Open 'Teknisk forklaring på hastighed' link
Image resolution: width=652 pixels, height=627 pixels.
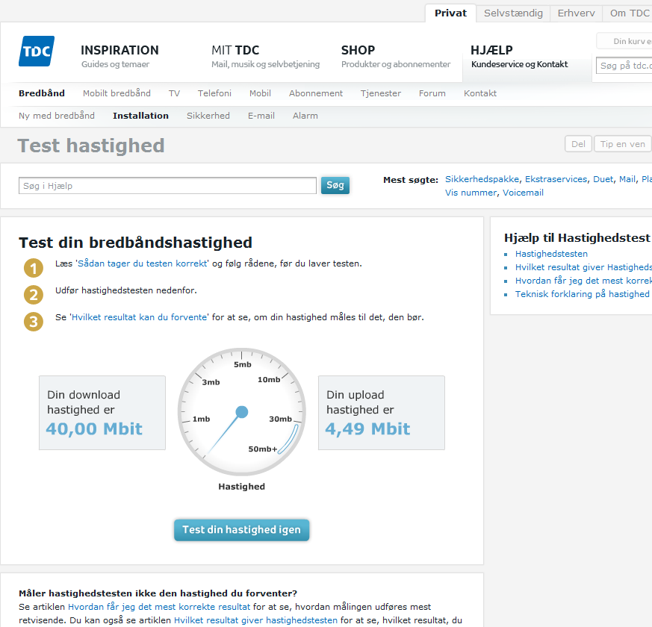(x=582, y=294)
